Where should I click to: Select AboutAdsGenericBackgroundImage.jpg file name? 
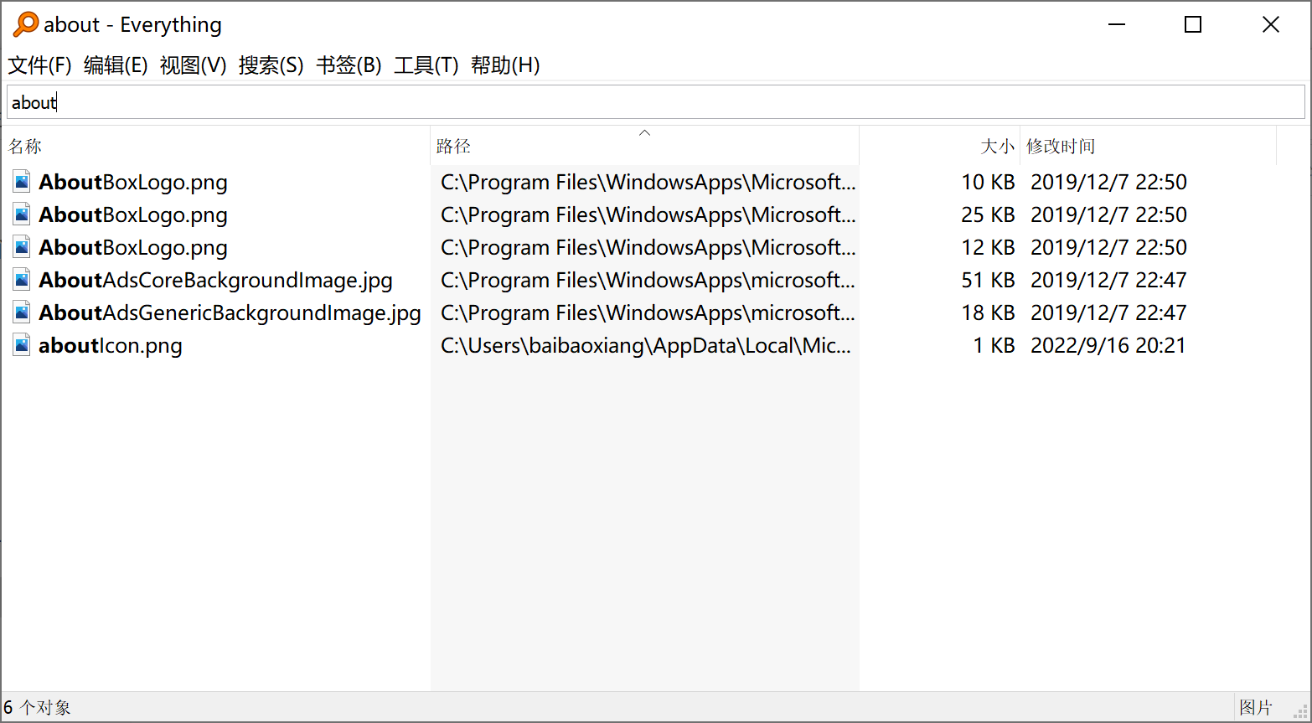pos(230,312)
